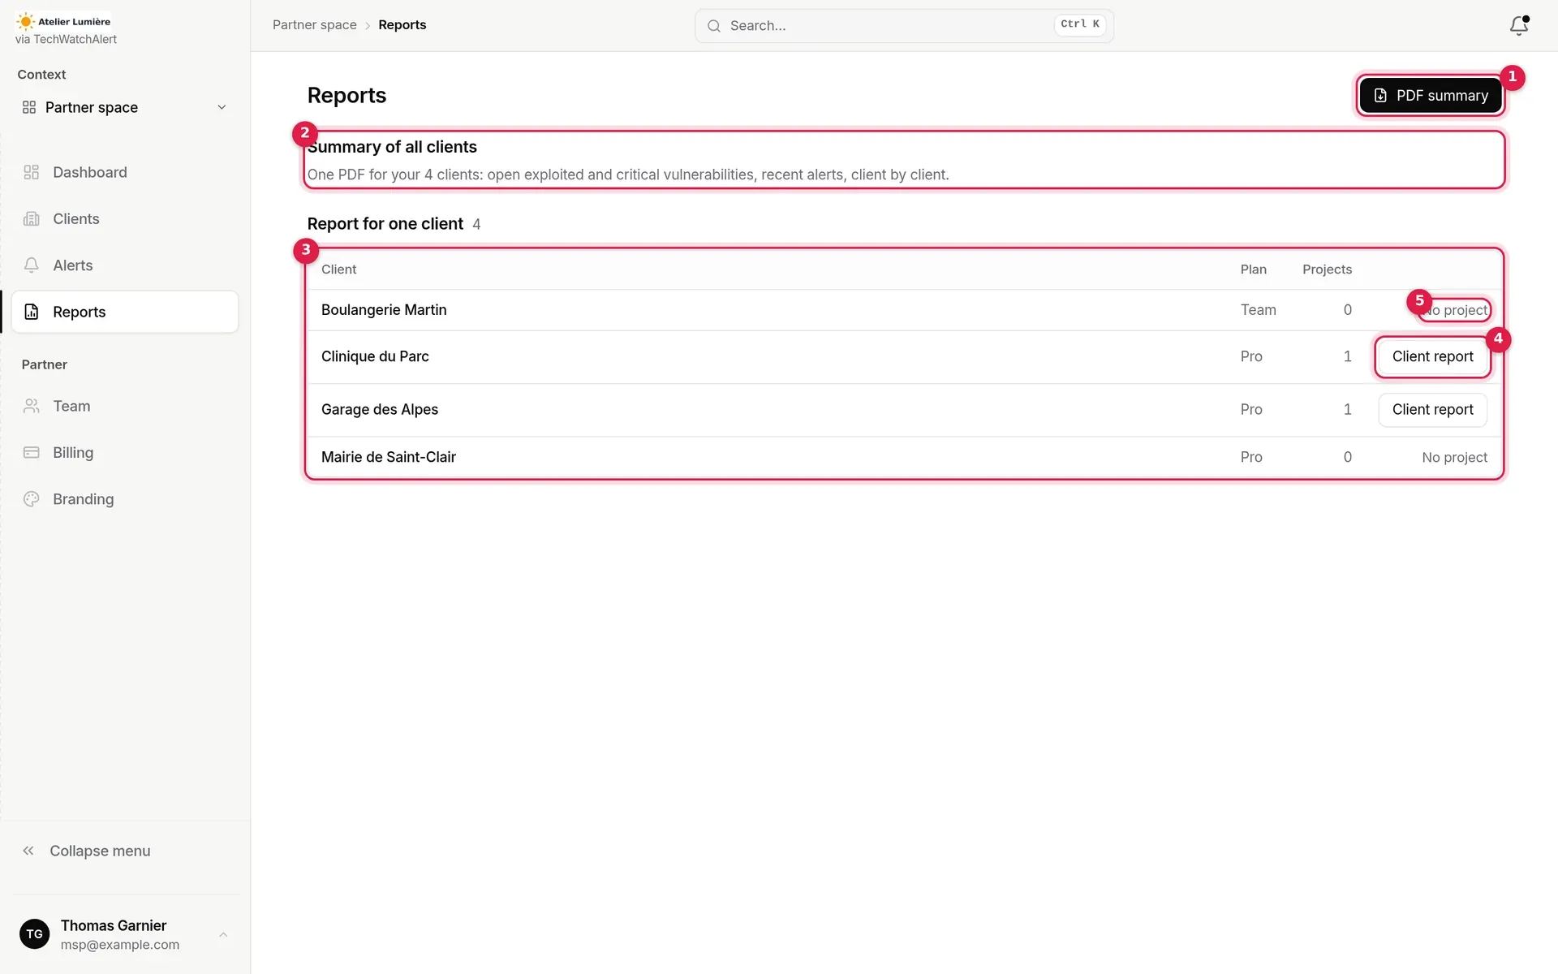1558x974 pixels.
Task: Click the Clients building icon
Action: (x=32, y=218)
